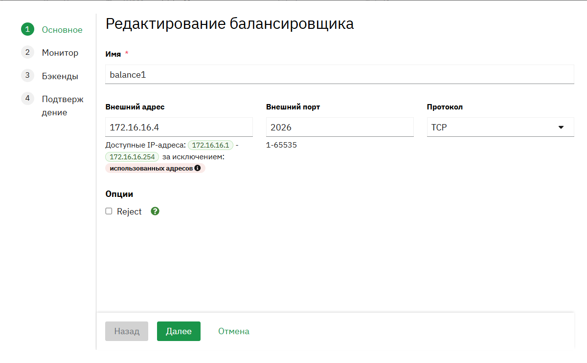The width and height of the screenshot is (587, 363).
Task: Click the 172.16.16.254 address badge
Action: tap(132, 157)
